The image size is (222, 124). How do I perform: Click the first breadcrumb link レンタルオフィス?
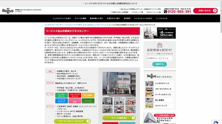click(x=57, y=25)
